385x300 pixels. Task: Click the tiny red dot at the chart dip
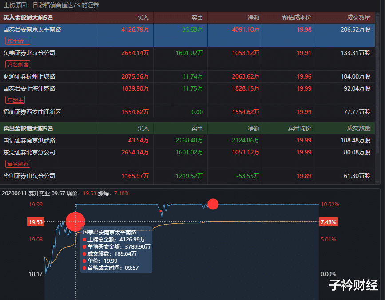161,211
